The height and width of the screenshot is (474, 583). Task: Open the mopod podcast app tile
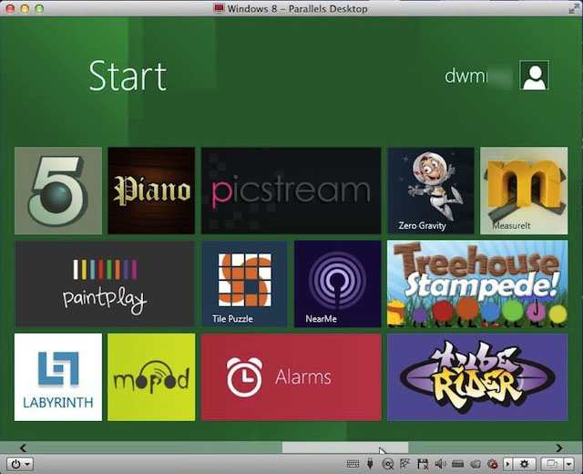[x=151, y=377]
